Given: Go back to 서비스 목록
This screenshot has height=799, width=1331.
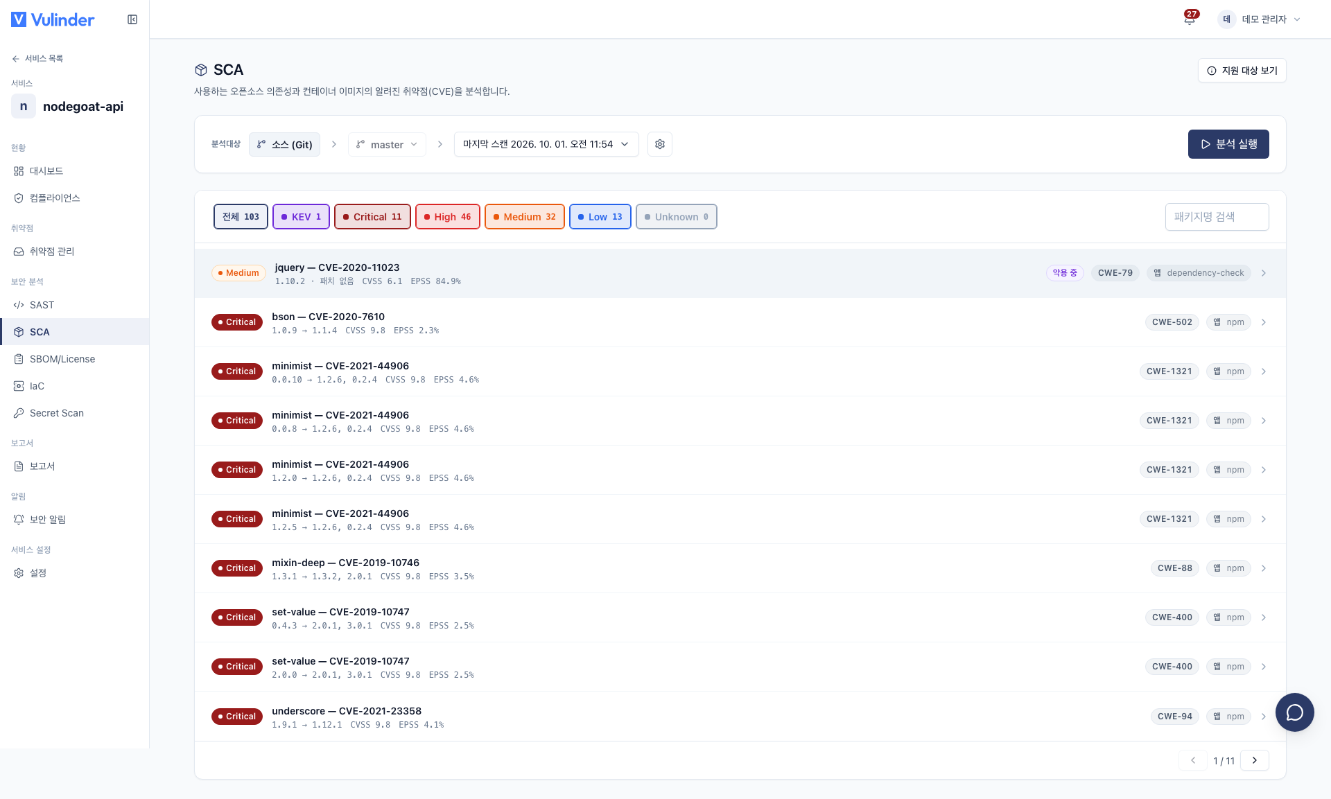Looking at the screenshot, I should tap(37, 59).
